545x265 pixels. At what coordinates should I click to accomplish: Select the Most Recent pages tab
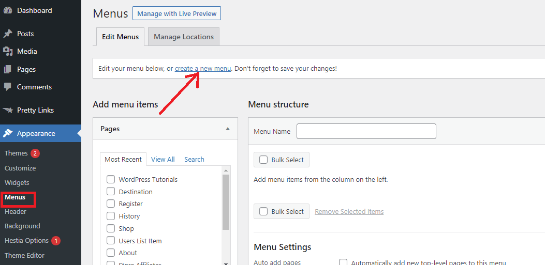(123, 160)
